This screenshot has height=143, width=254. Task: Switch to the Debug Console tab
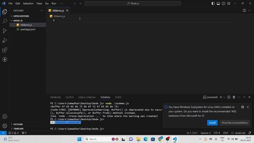pyautogui.click(x=87, y=97)
